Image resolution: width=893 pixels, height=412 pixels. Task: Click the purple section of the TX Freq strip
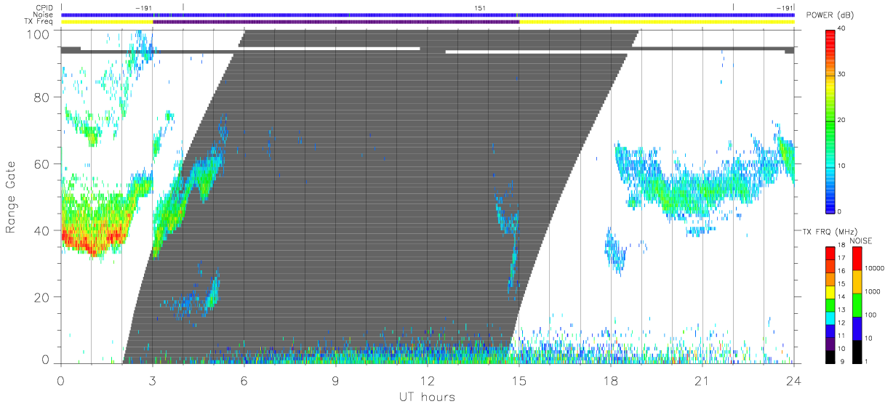(x=336, y=22)
